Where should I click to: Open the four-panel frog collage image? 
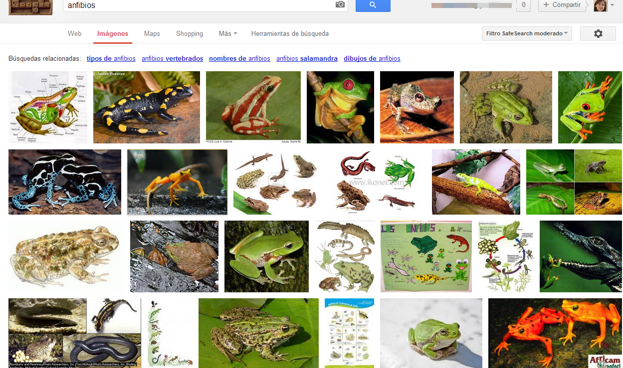point(574,182)
